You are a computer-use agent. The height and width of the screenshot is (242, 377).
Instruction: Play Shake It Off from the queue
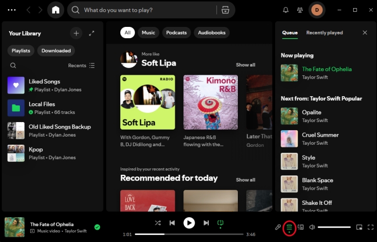coord(326,204)
